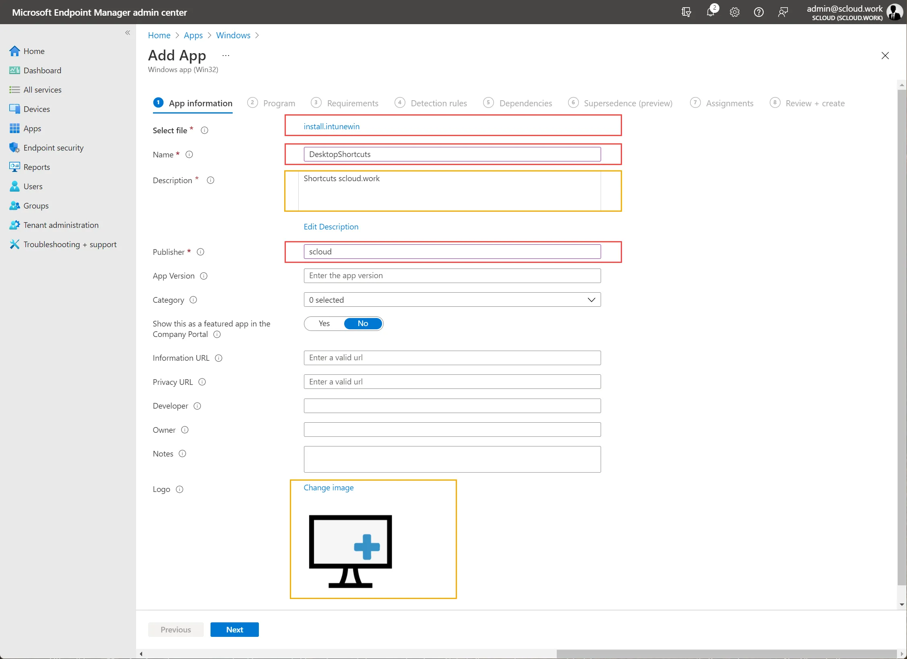
Task: Click the Logo info icon
Action: [180, 490]
